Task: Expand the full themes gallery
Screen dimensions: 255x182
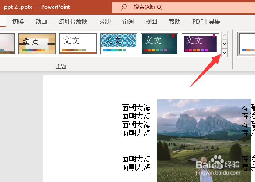Action: click(224, 53)
